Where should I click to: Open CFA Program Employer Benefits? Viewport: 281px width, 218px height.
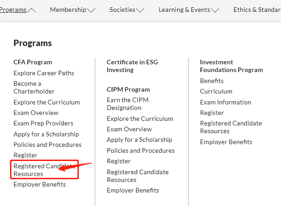[x=40, y=184]
